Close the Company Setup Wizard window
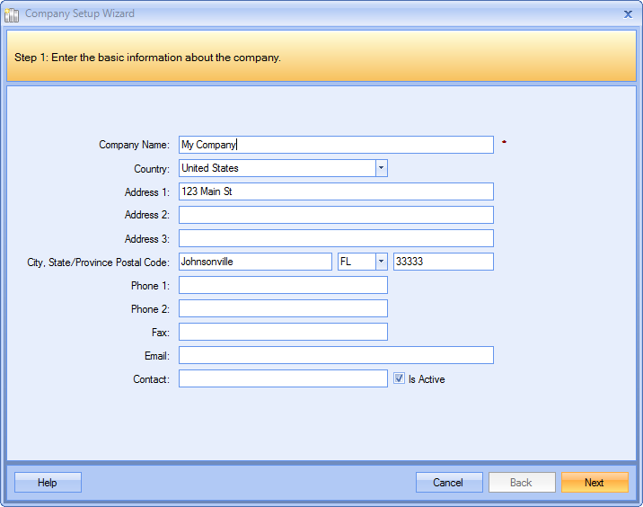The height and width of the screenshot is (507, 643). coord(628,13)
